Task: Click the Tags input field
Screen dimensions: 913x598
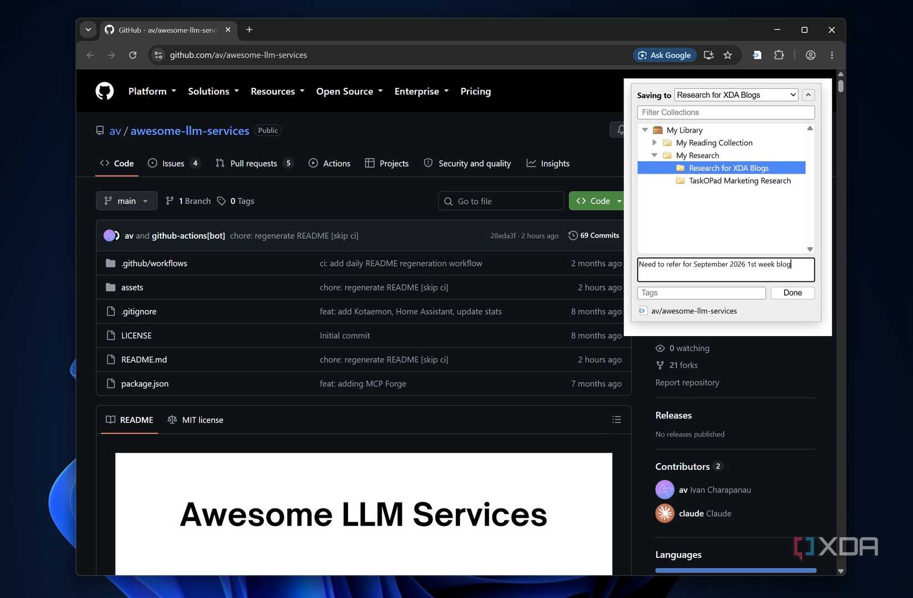Action: (702, 293)
